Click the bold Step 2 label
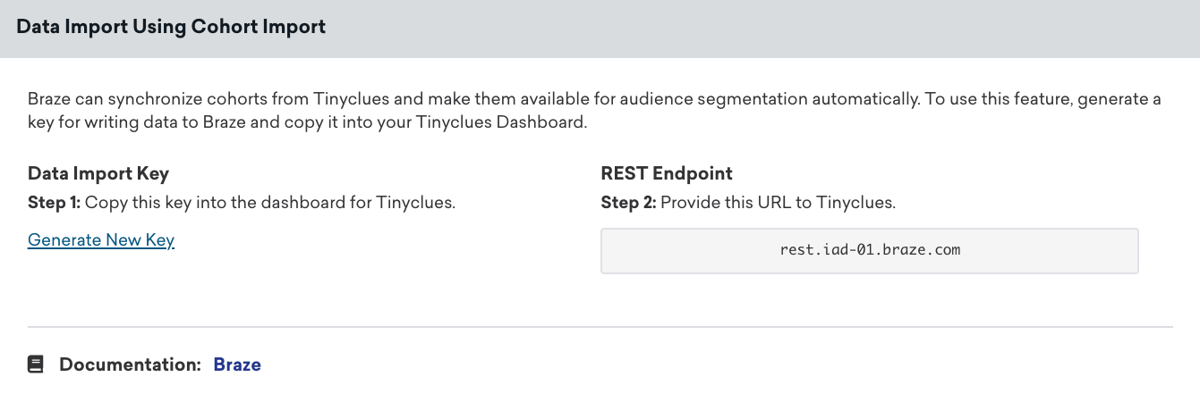Viewport: 1200px width, 402px height. click(x=628, y=203)
